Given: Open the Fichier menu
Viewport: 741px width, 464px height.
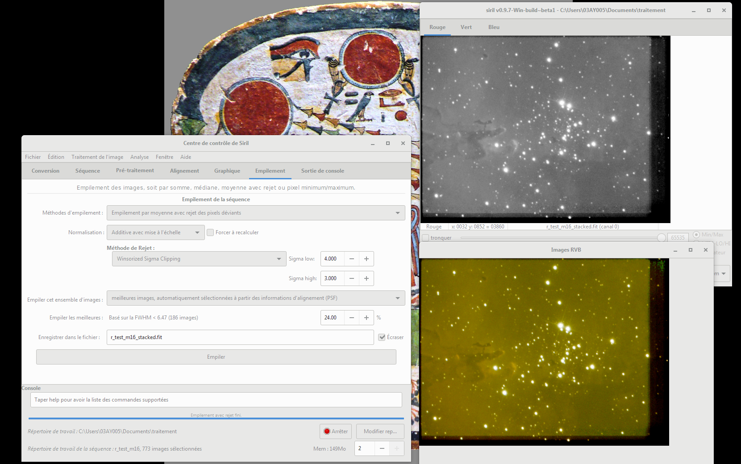Looking at the screenshot, I should [33, 157].
